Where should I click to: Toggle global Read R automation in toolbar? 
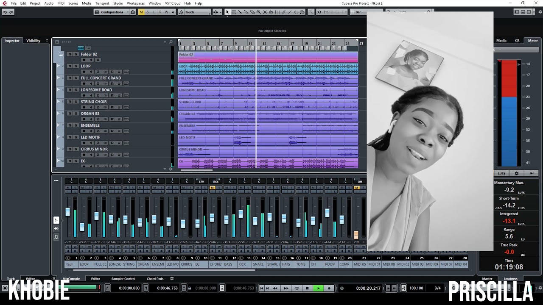tap(160, 12)
